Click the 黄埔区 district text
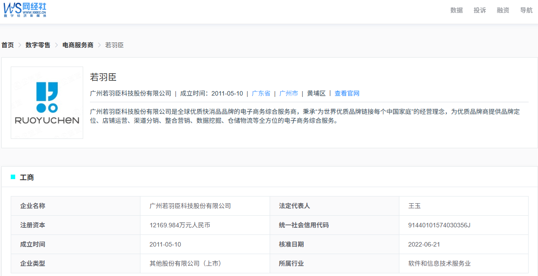This screenshot has height=276, width=538. click(x=317, y=93)
